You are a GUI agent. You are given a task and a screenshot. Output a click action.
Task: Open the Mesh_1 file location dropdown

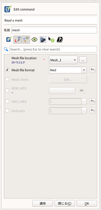pos(63,60)
